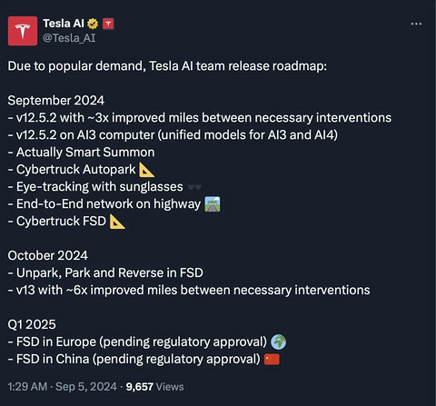This screenshot has height=406, width=436.
Task: Click the red Tesla affiliate badge
Action: point(108,24)
